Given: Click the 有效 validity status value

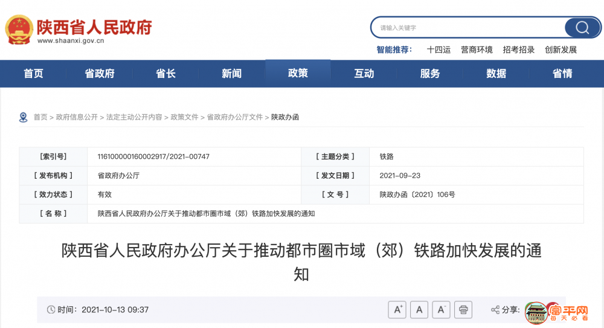Looking at the screenshot, I should 104,195.
